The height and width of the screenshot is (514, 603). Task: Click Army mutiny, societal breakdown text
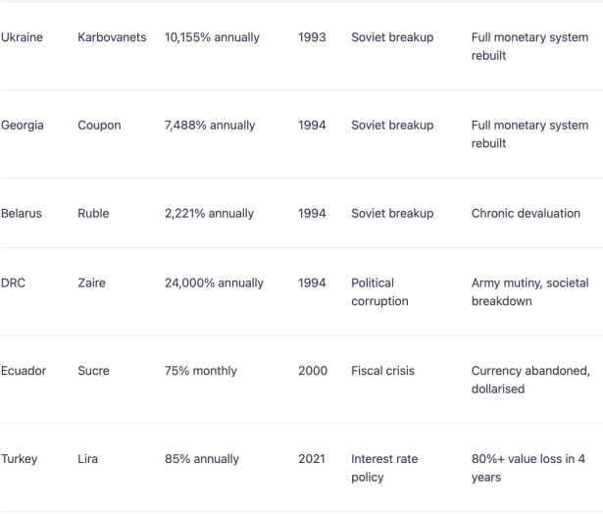click(x=529, y=292)
